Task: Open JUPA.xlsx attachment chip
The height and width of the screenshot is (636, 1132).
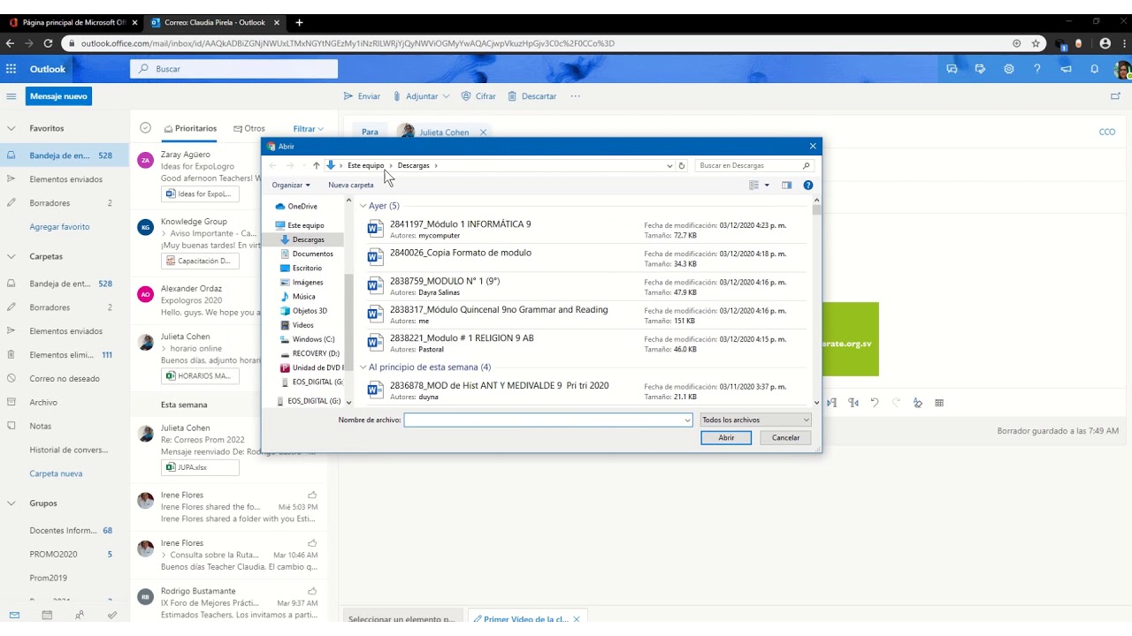Action: click(201, 467)
